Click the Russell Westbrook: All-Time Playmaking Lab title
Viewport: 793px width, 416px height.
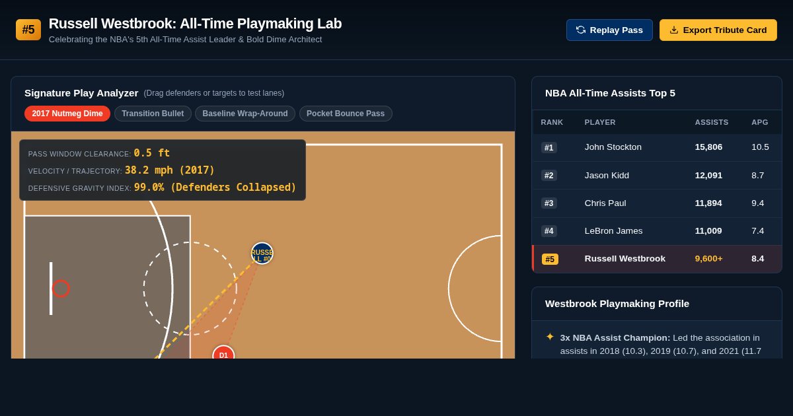coord(195,24)
